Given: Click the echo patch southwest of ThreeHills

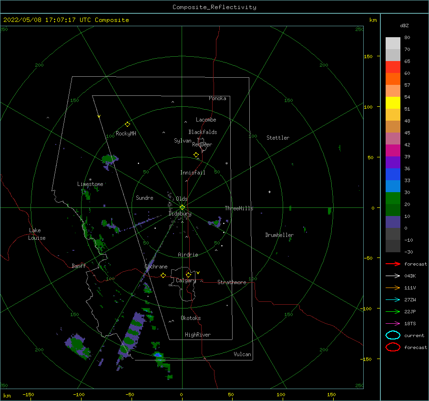Looking at the screenshot, I should 215,222.
